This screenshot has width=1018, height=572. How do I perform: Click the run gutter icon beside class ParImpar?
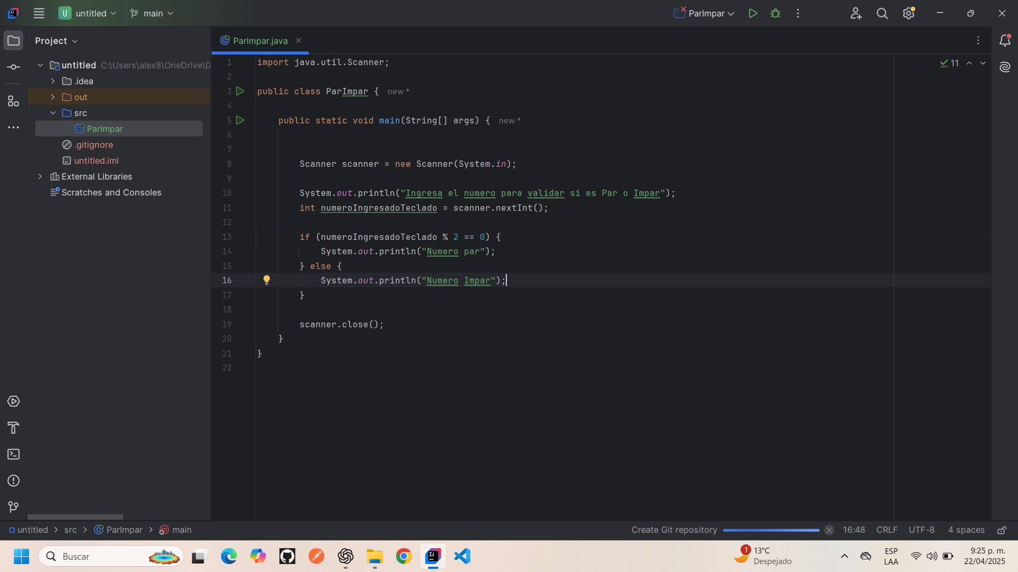pos(240,91)
